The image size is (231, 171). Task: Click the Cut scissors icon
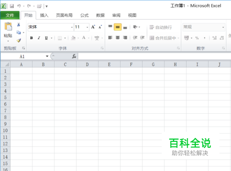coord(18,24)
